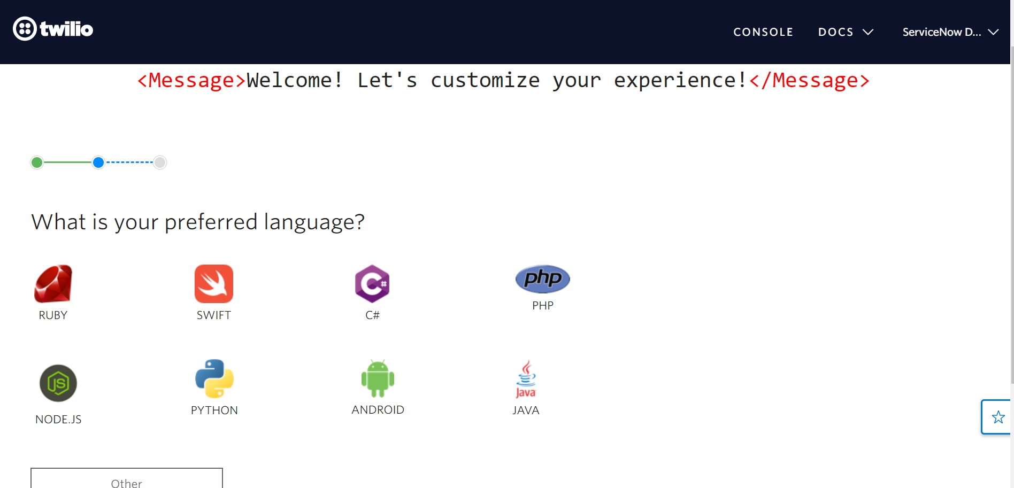The image size is (1014, 488).
Task: Click the current blue progress step
Action: [98, 162]
